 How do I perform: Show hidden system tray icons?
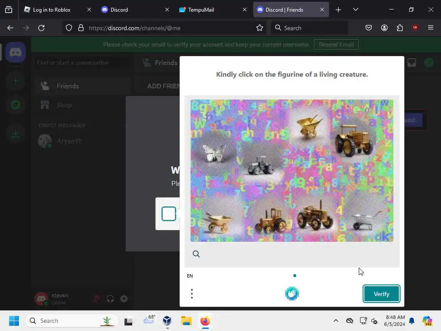336,321
